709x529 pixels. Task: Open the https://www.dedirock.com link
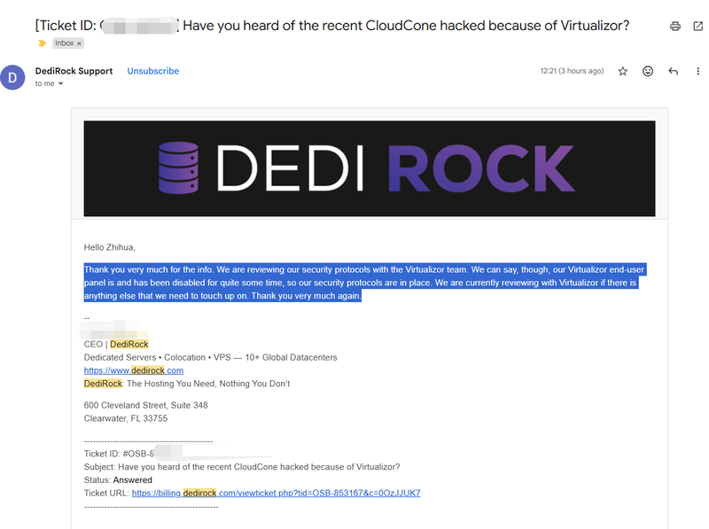(133, 370)
